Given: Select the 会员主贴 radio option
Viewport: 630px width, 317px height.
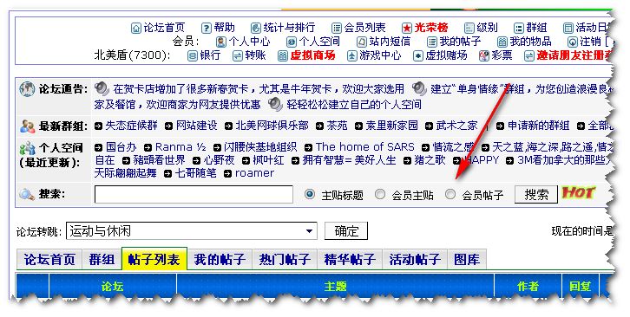Looking at the screenshot, I should pyautogui.click(x=380, y=194).
